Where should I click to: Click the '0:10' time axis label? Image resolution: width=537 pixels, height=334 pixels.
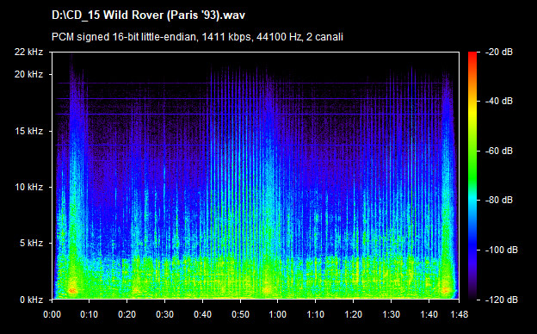(x=89, y=314)
